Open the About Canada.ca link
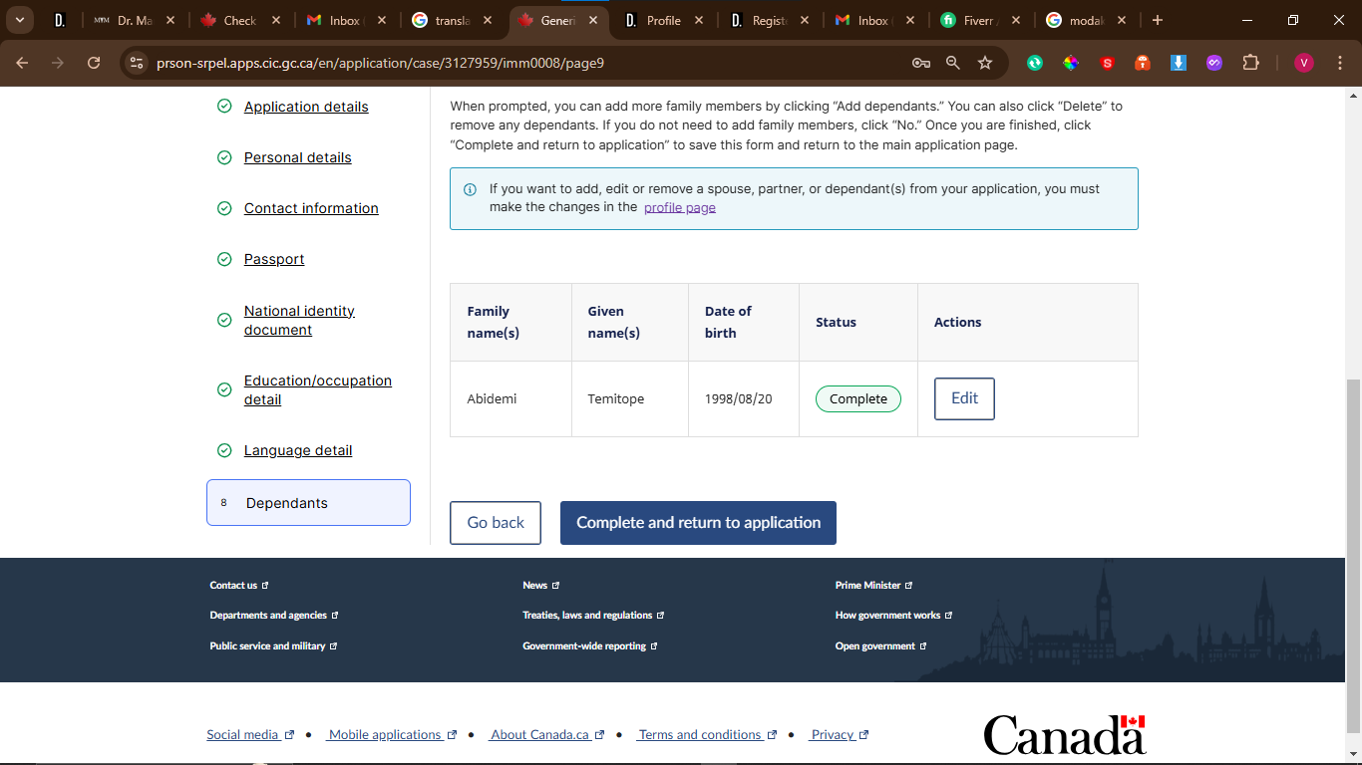This screenshot has height=765, width=1362. pos(547,735)
